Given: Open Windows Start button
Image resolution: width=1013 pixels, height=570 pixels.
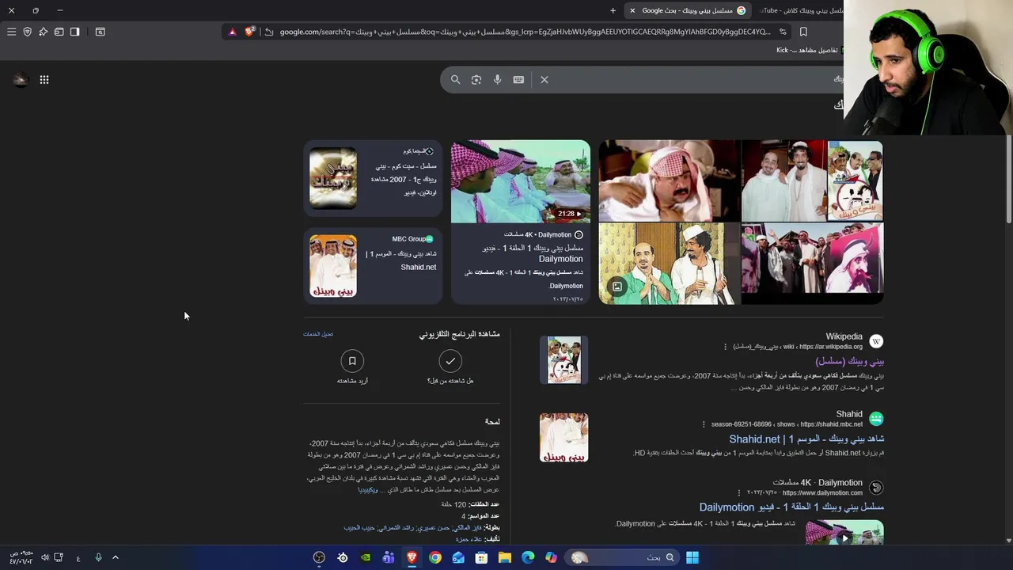Looking at the screenshot, I should (692, 557).
